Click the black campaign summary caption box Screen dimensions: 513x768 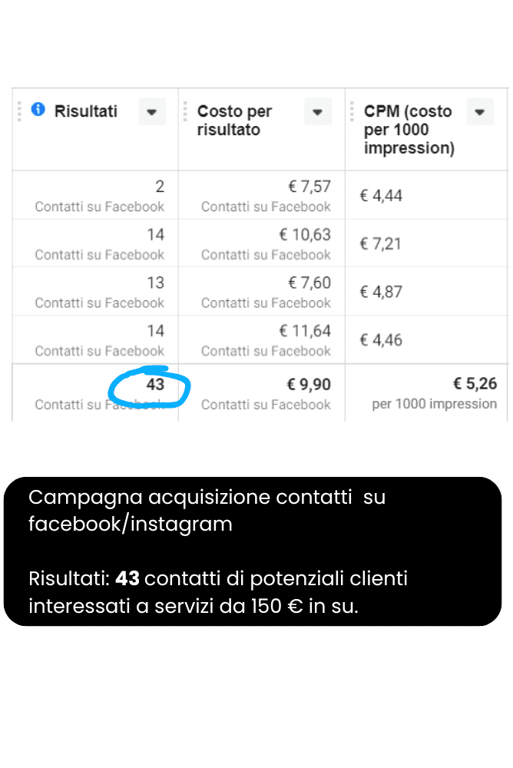253,551
